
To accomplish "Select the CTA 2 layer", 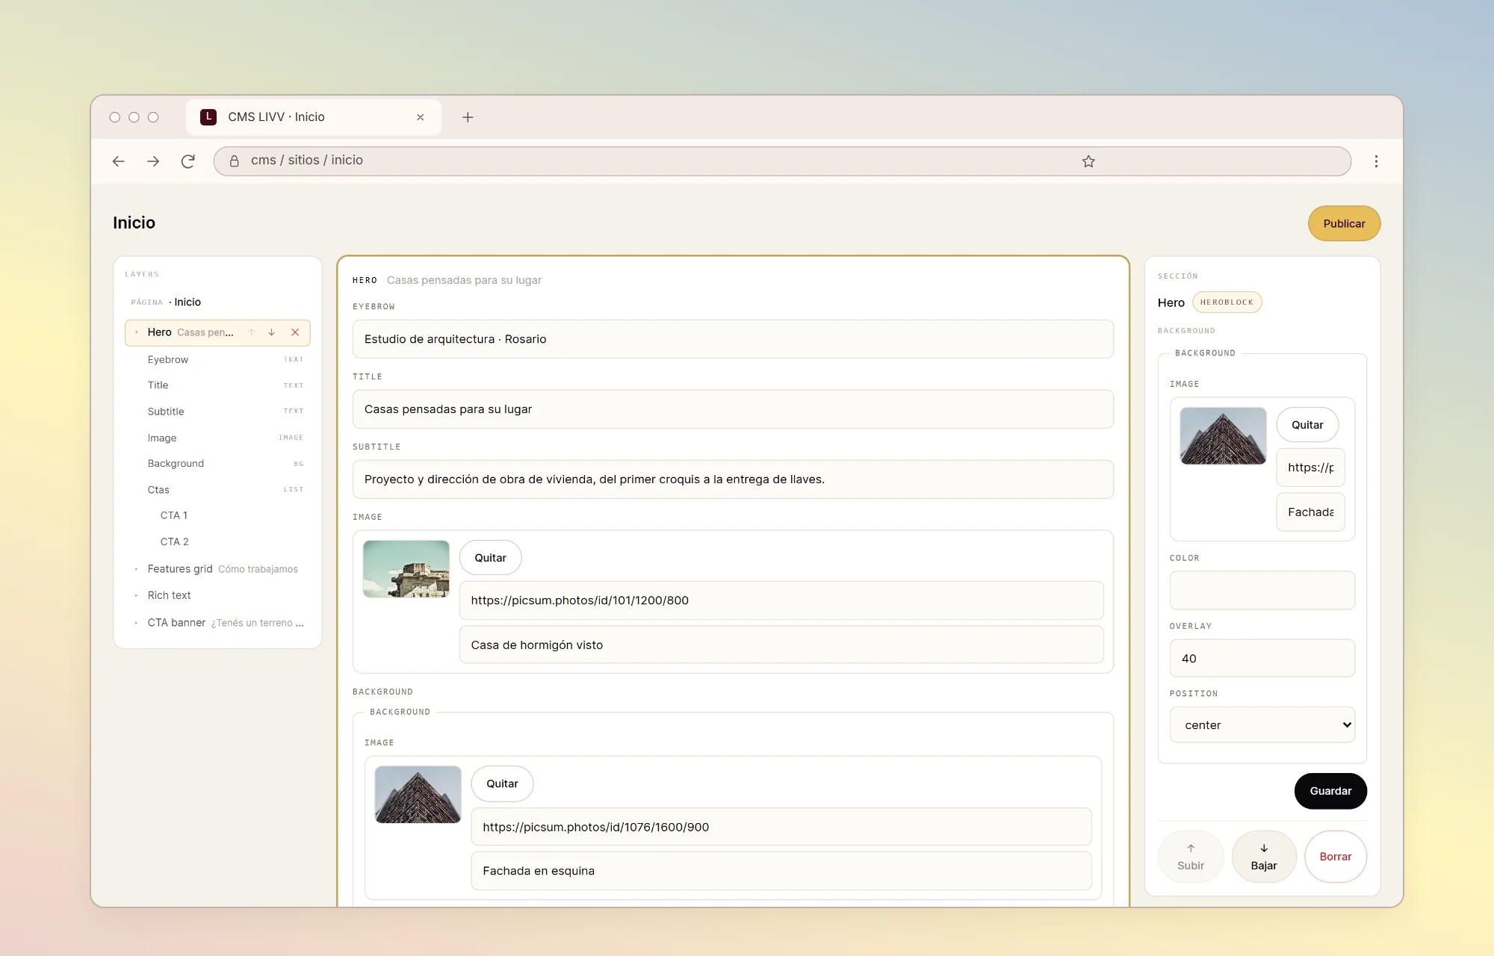I will point(217,541).
